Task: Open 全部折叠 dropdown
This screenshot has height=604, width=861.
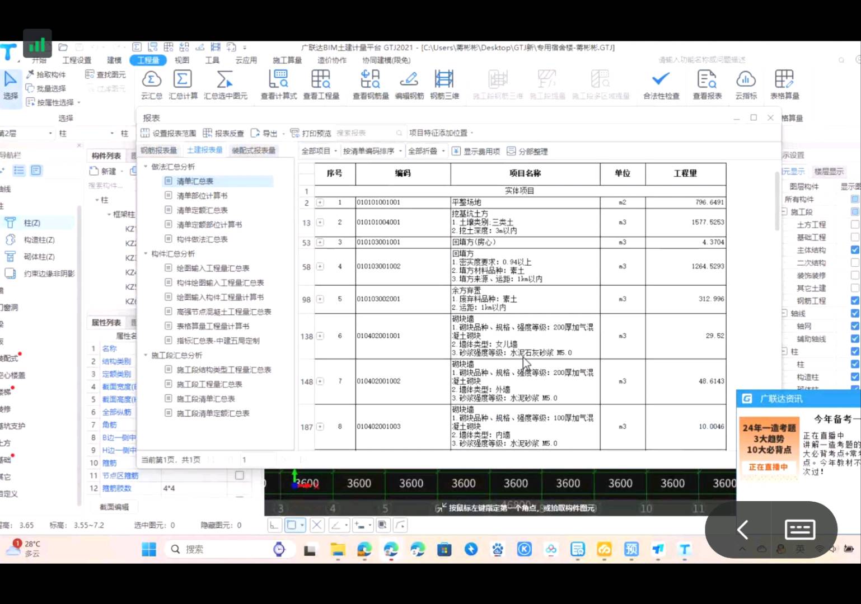Action: tap(427, 151)
